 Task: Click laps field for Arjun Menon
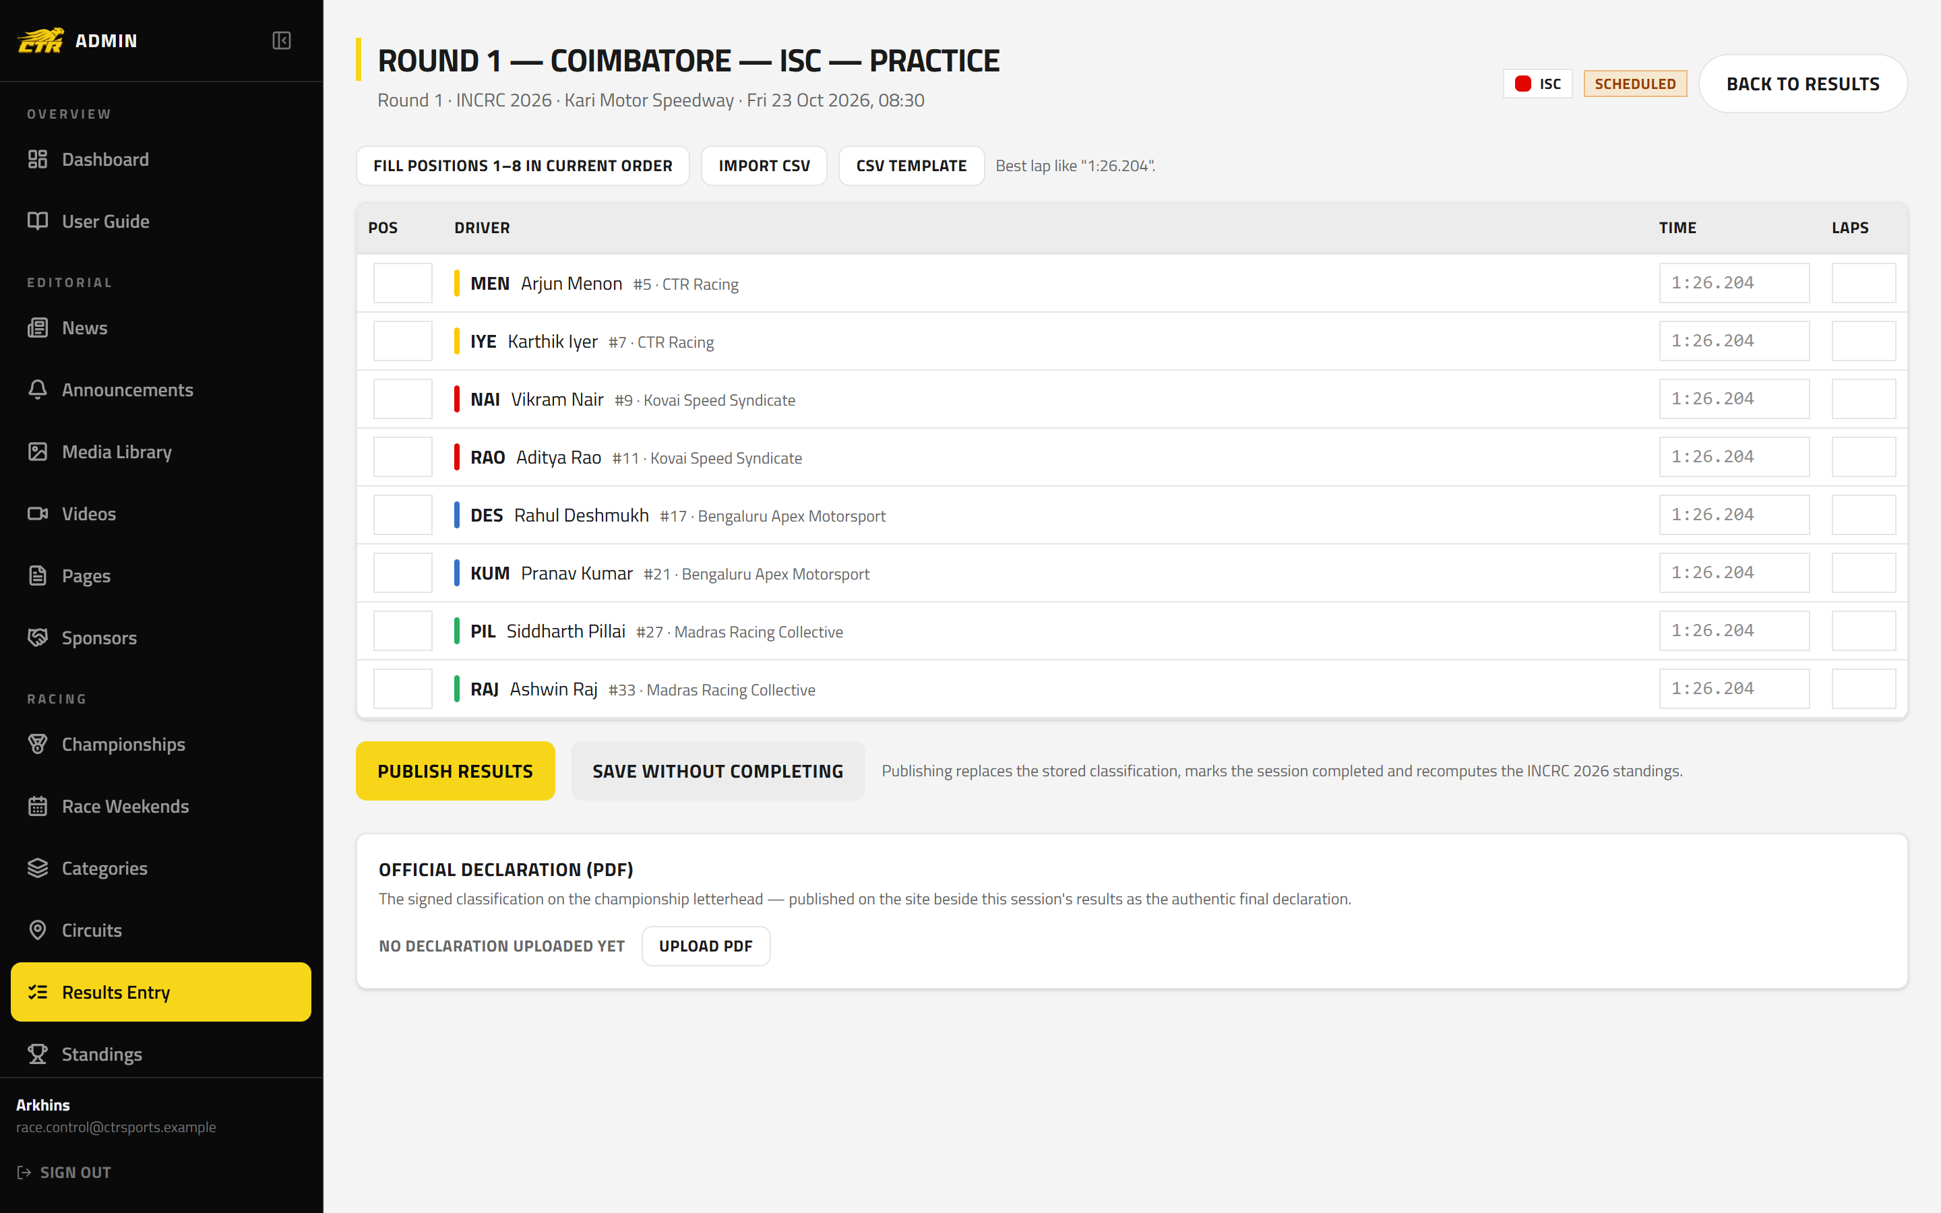[1863, 282]
